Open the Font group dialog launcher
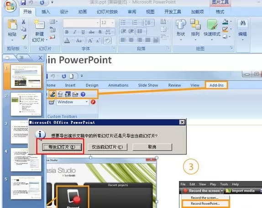262x208 pixels. point(114,48)
